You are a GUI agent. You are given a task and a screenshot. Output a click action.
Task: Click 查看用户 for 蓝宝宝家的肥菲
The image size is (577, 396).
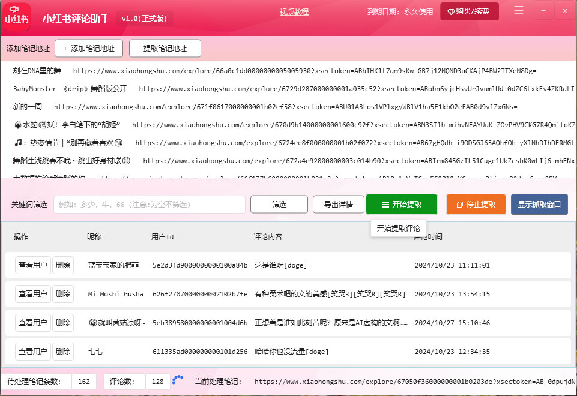(32, 265)
